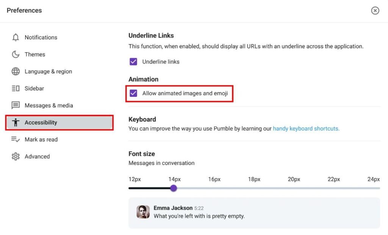This screenshot has height=235, width=388.
Task: Click the Sidebar panel icon
Action: point(16,88)
